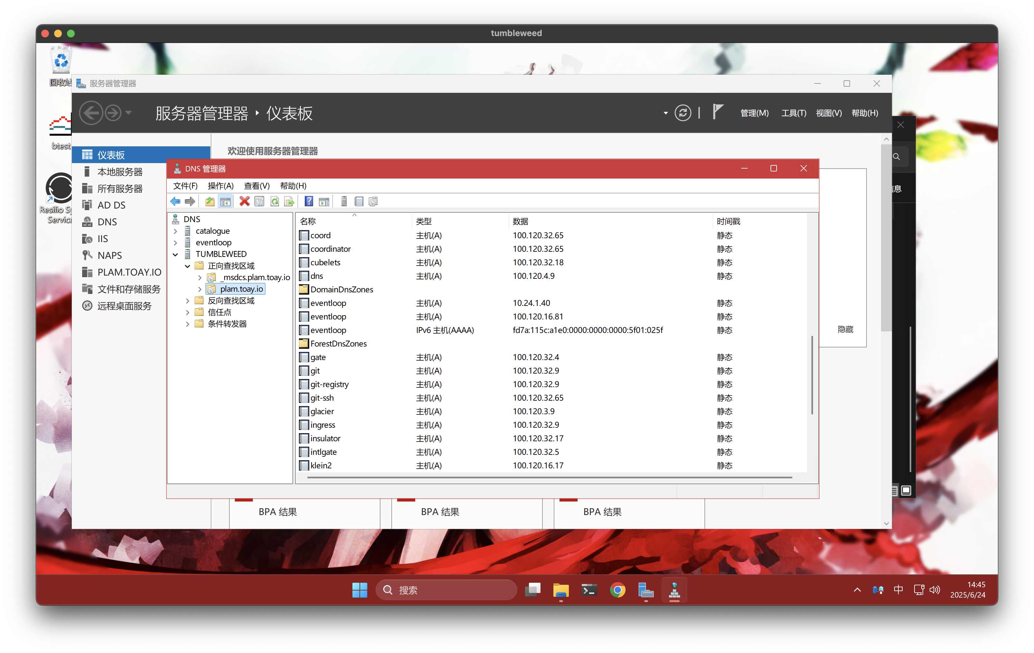Open the 操作(A) menu in DNS Manager
This screenshot has height=653, width=1034.
tap(220, 186)
